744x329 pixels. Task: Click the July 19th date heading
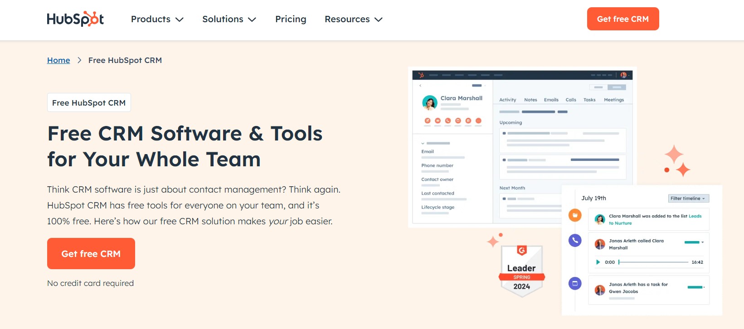click(593, 198)
